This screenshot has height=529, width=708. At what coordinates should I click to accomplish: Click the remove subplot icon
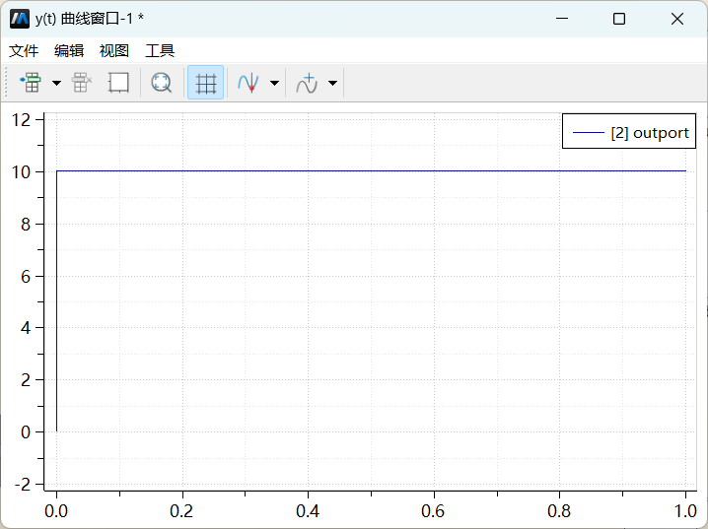82,83
